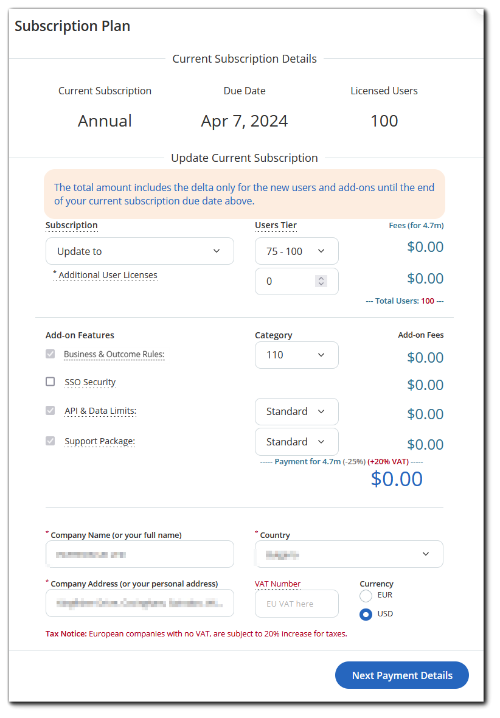Increase the Additional User Licenses spinner
The width and height of the screenshot is (500, 718).
321,278
